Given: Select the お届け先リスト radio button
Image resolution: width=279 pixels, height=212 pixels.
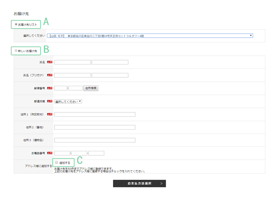Looking at the screenshot, I should 16,24.
